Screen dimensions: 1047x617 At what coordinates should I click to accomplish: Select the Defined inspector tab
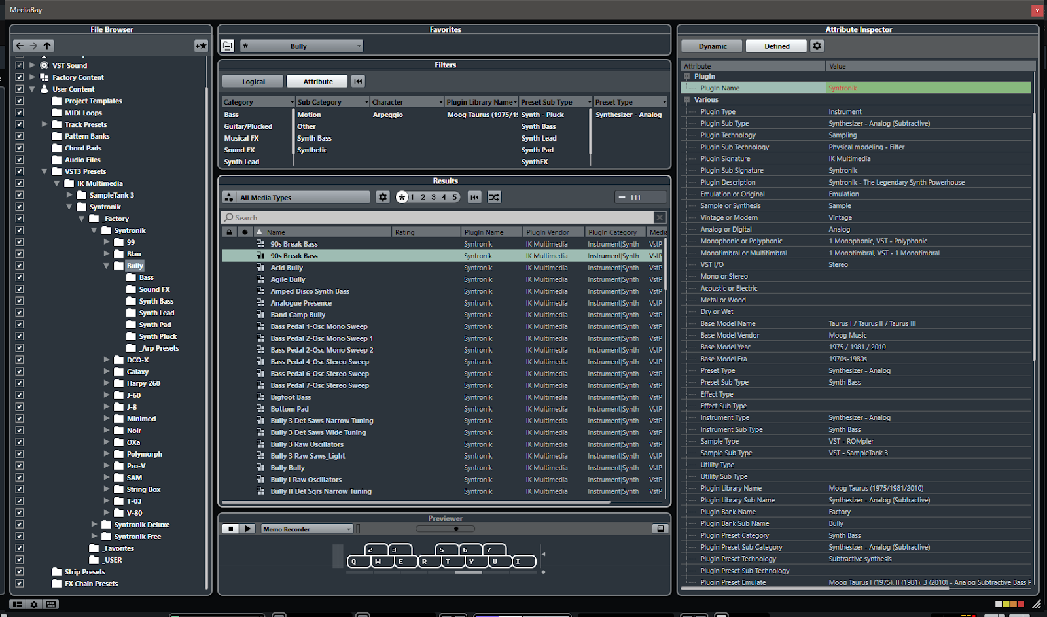[x=777, y=46]
